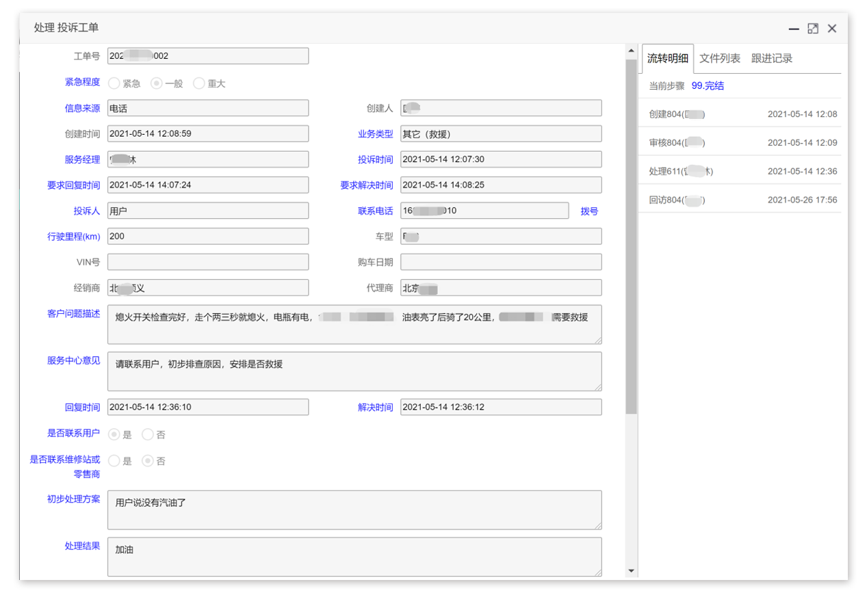Close the 处理 投诉工单 dialog
Viewport: 867px width, 593px height.
[832, 29]
